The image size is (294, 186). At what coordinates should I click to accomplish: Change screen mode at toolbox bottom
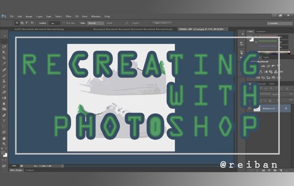click(x=4, y=166)
